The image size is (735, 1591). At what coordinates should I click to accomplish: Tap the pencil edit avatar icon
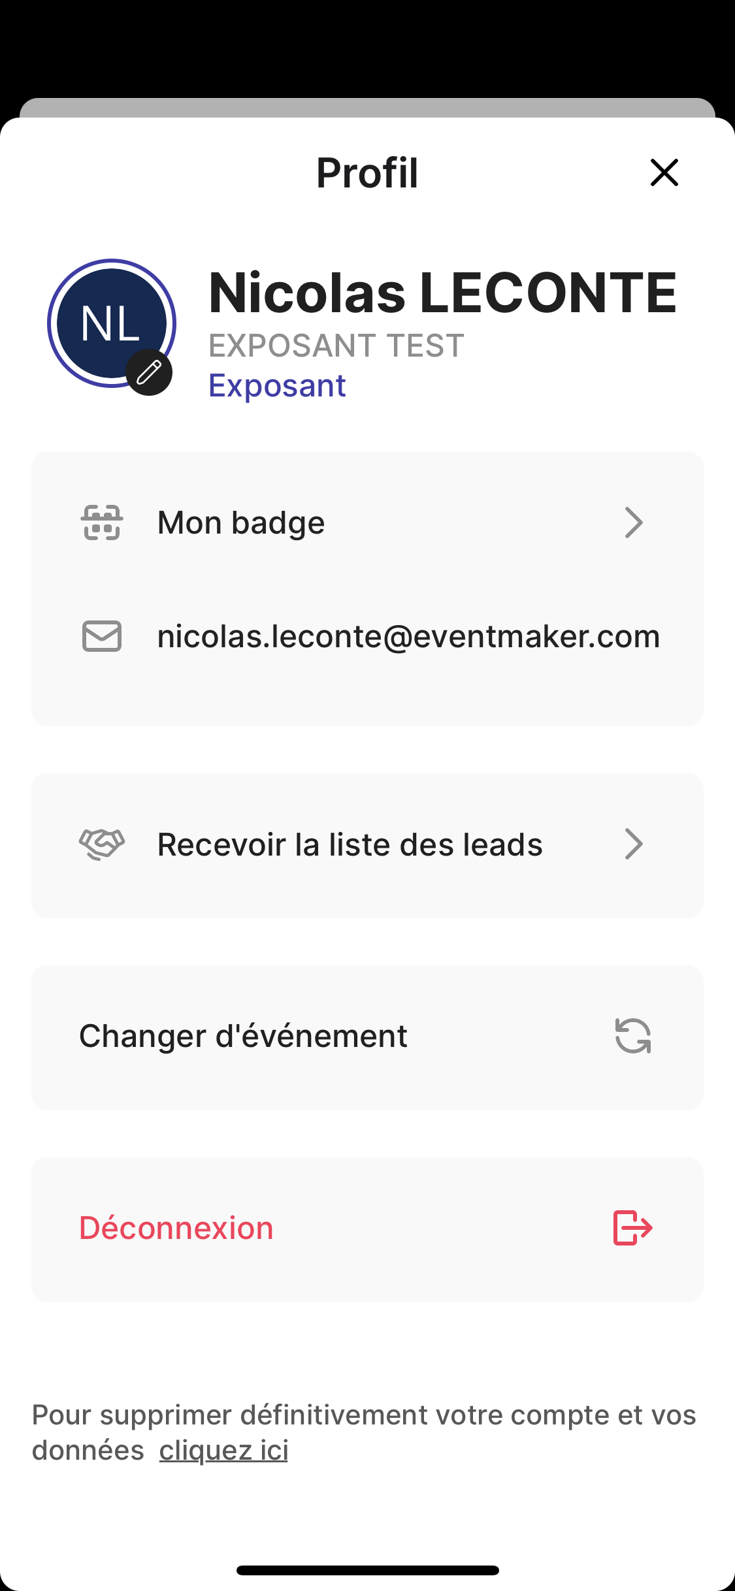point(149,372)
